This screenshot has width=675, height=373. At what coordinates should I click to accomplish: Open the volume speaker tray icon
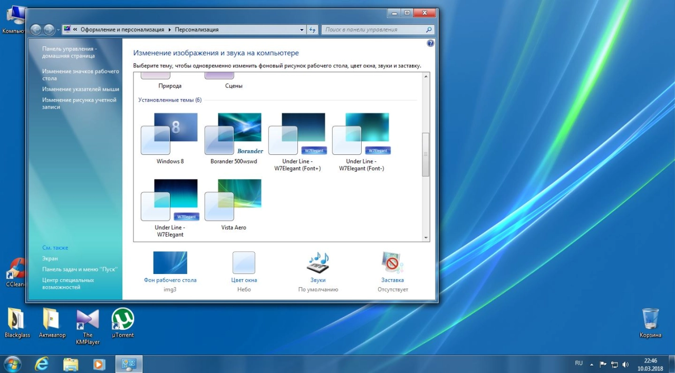625,364
